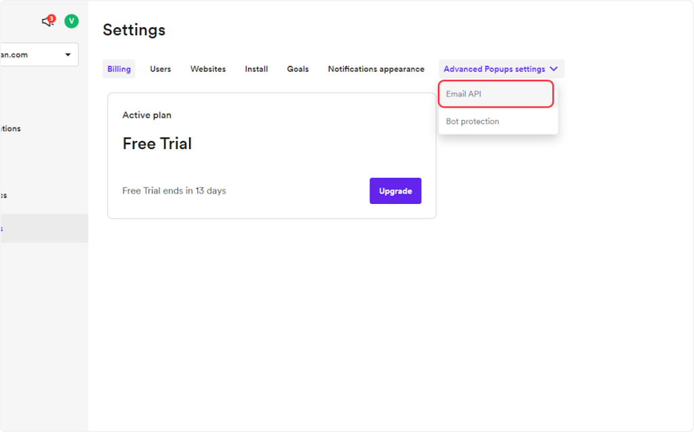The image size is (694, 432).
Task: Click the website selector's caret arrow
Action: click(68, 55)
